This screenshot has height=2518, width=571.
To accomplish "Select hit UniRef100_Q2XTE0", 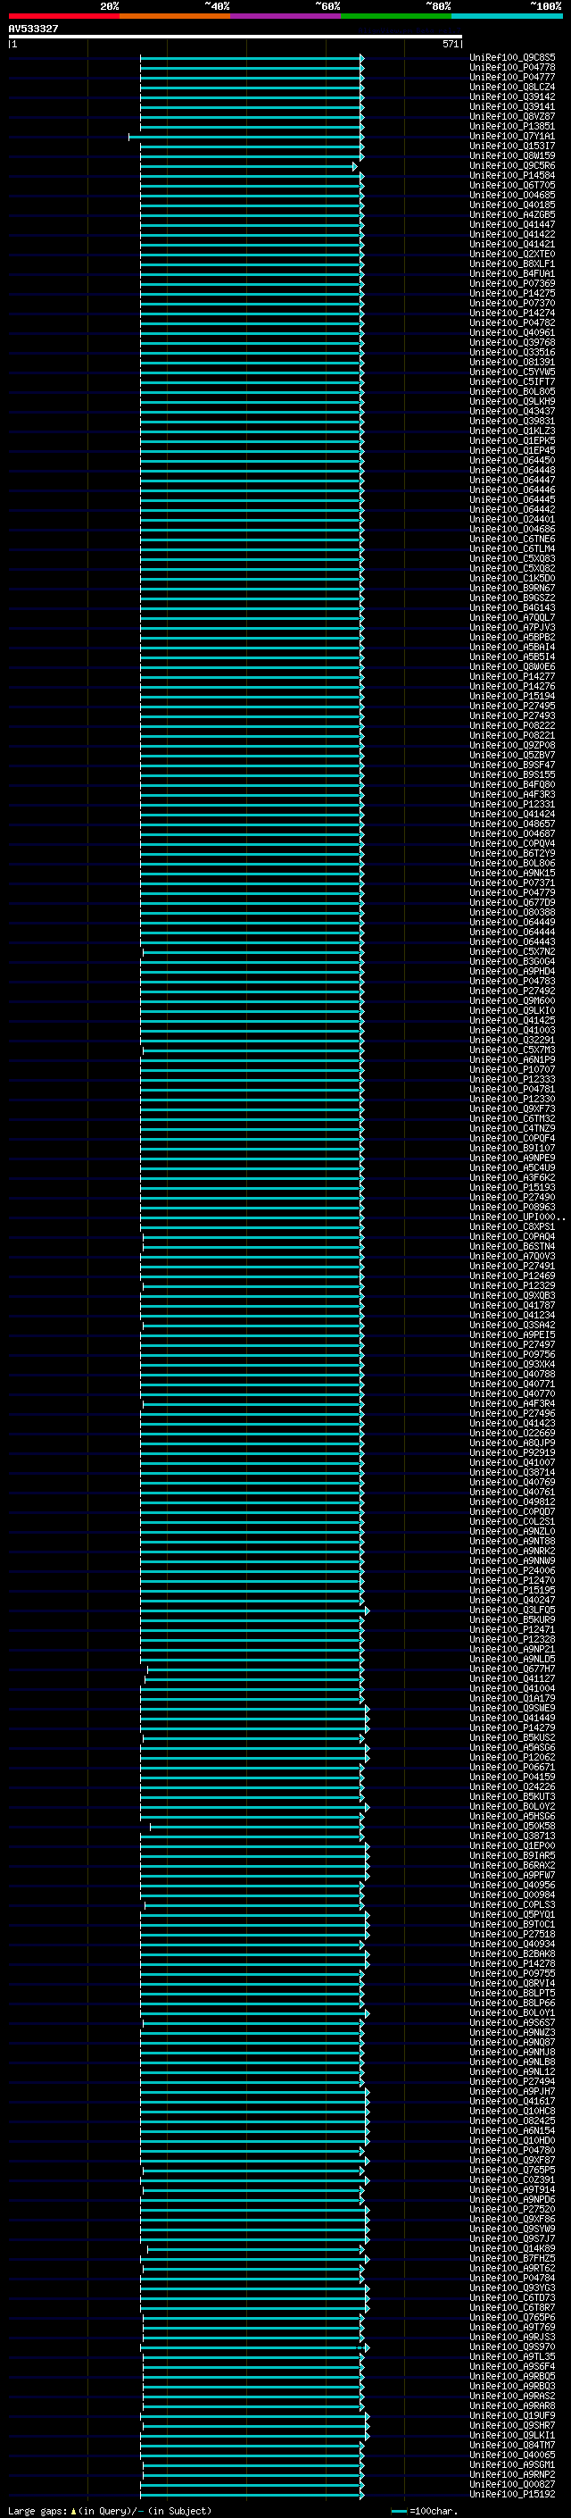I will click(x=512, y=255).
